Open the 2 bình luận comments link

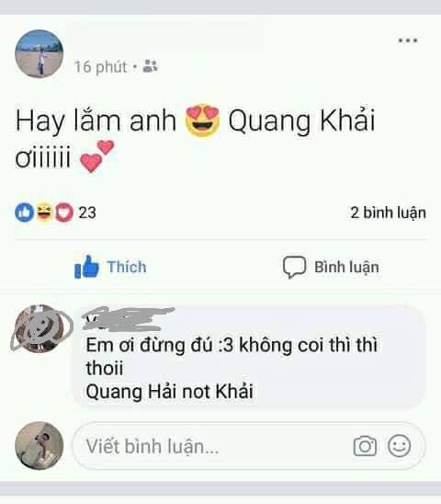coord(388,212)
